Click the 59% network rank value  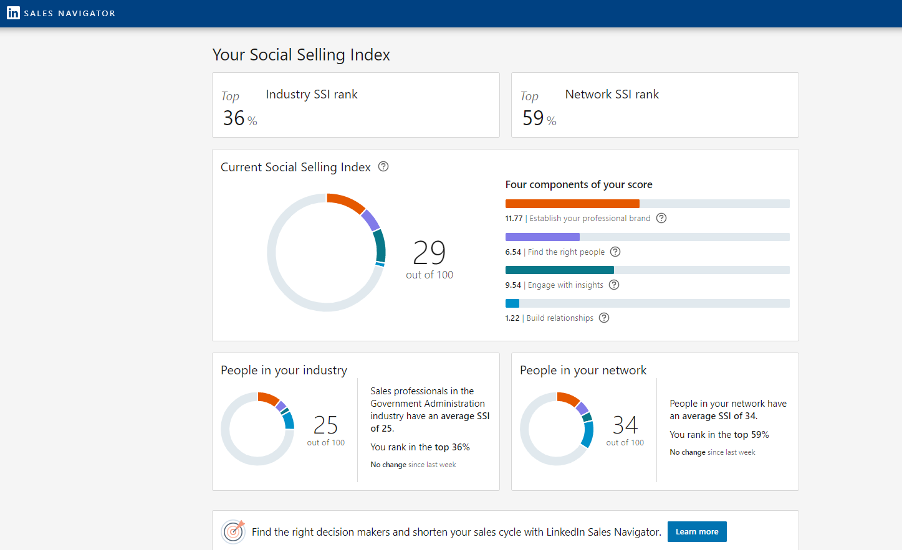[539, 118]
